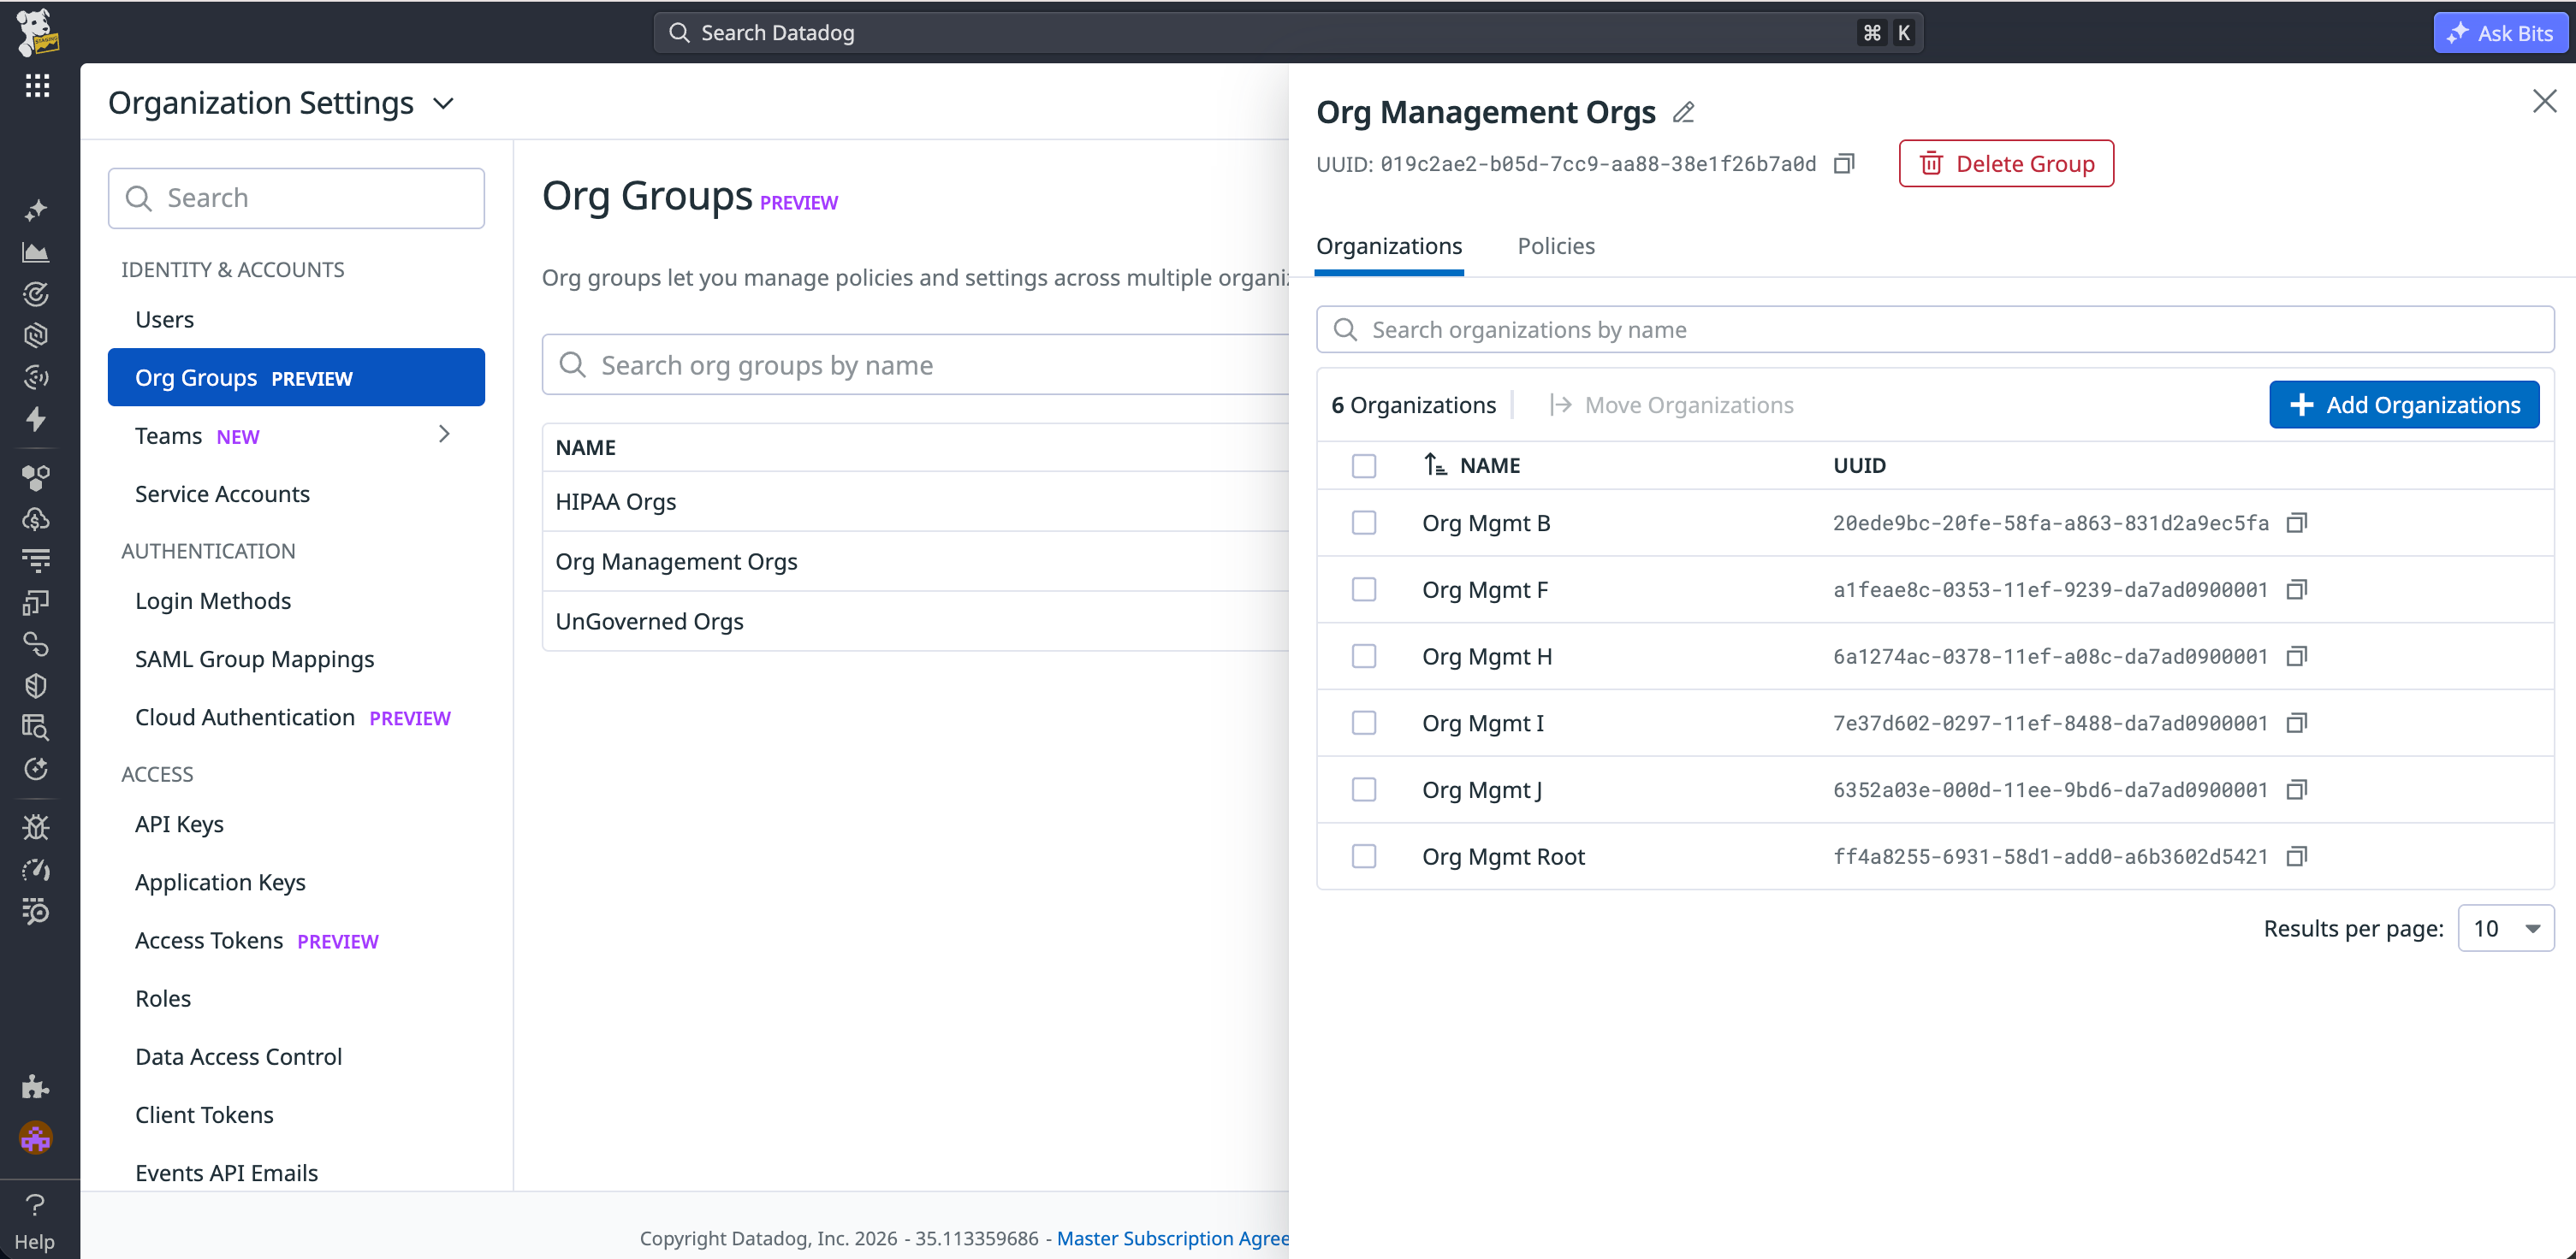Check the Org Mgmt B checkbox
This screenshot has width=2576, height=1259.
pos(1364,523)
